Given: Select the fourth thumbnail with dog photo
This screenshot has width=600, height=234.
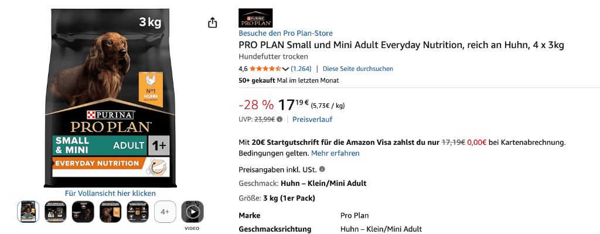Looking at the screenshot, I should click(110, 212).
